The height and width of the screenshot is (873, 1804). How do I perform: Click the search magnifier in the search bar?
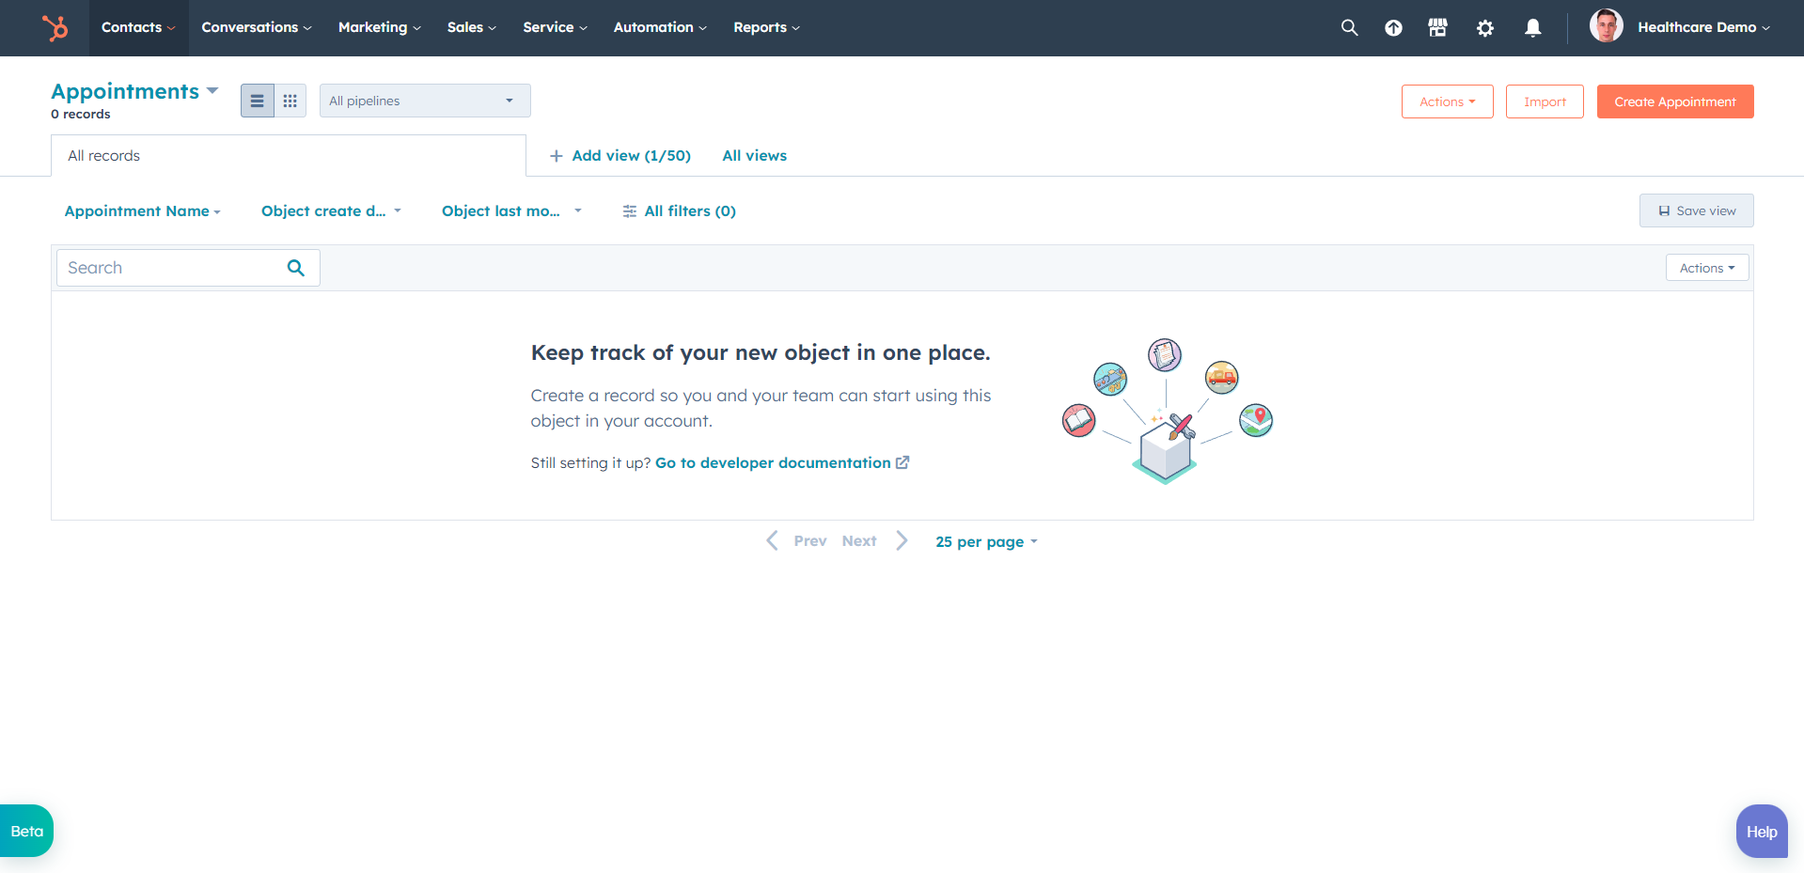[x=295, y=267]
